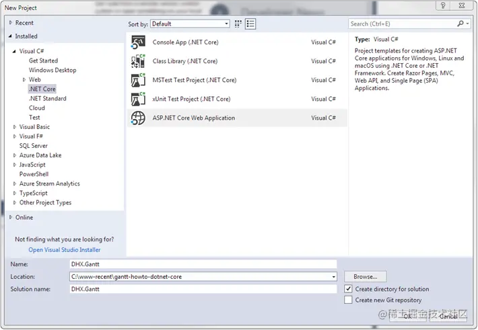Open the search options dropdown arrow
Viewport: 478px width, 330px height.
pyautogui.click(x=467, y=24)
